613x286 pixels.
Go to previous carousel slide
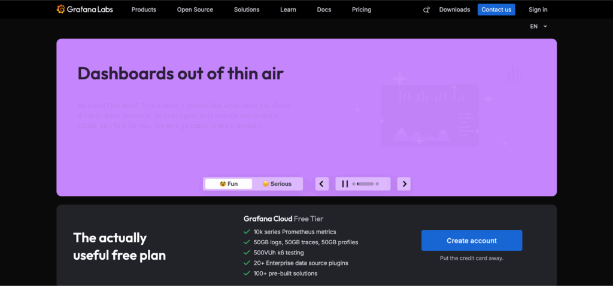[322, 184]
